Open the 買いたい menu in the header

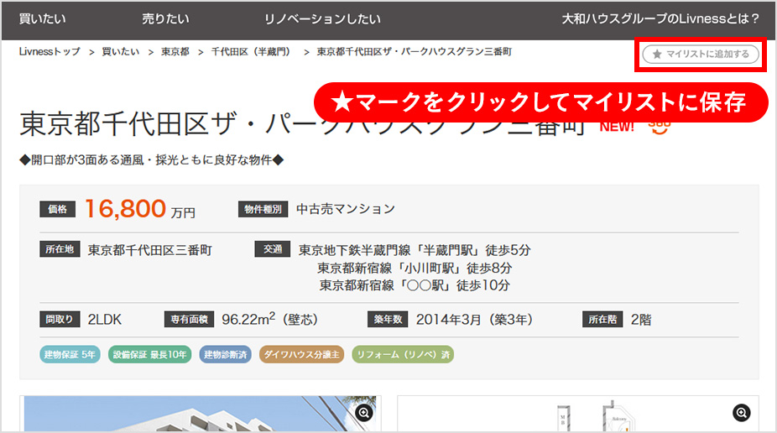point(42,18)
